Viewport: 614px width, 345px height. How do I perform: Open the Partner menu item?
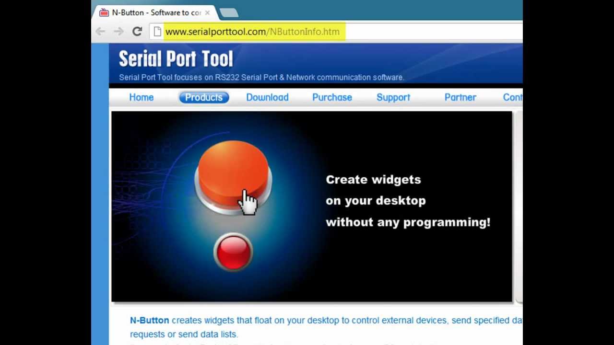point(460,97)
